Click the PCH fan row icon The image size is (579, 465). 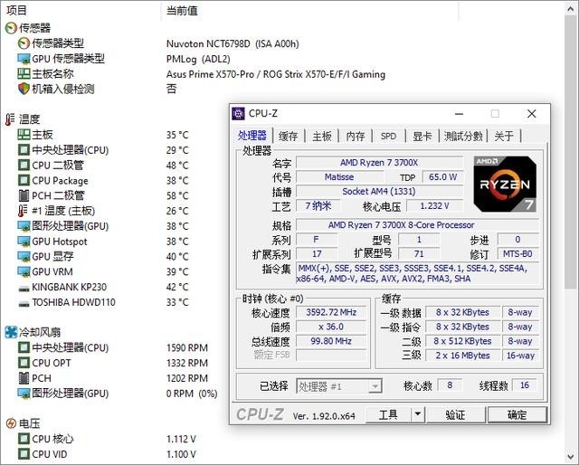tap(24, 378)
